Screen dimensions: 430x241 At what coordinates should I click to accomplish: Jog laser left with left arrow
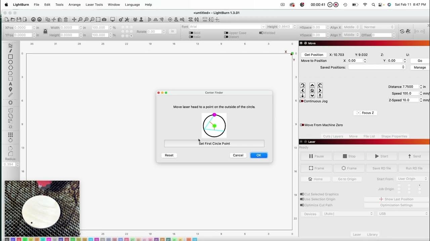pos(303,90)
